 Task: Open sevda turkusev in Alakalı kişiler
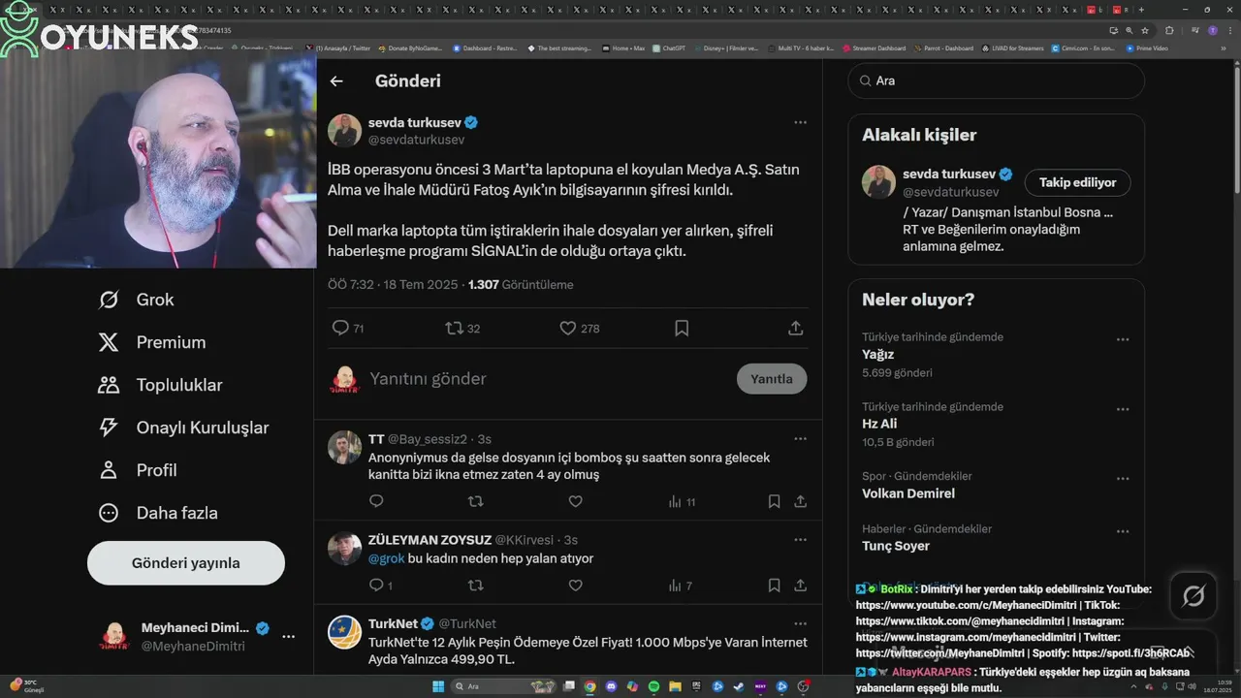pyautogui.click(x=949, y=174)
